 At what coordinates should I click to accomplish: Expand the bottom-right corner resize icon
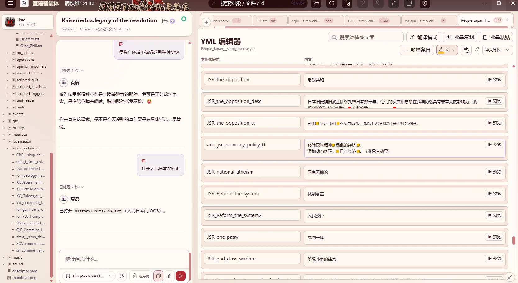coord(510,277)
